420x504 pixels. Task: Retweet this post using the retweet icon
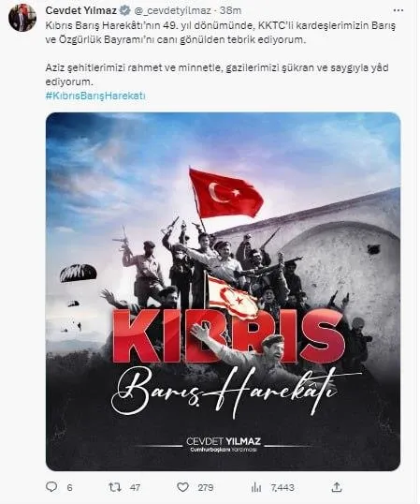114,487
